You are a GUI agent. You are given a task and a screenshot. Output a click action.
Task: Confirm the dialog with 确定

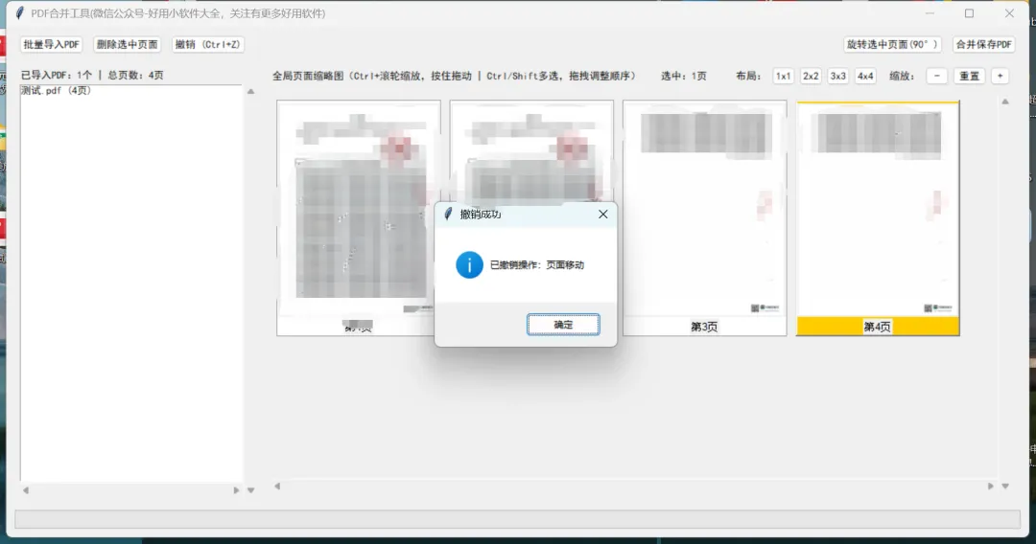tap(563, 325)
